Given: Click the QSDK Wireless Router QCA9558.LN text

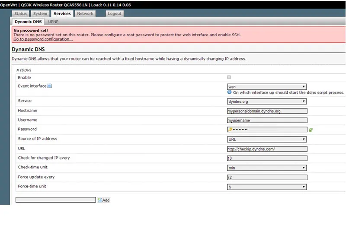Looking at the screenshot, I should point(54,5).
